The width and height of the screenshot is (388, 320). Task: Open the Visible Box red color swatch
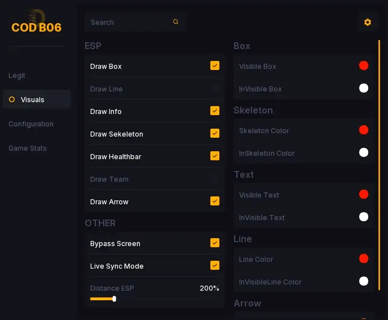tap(364, 66)
